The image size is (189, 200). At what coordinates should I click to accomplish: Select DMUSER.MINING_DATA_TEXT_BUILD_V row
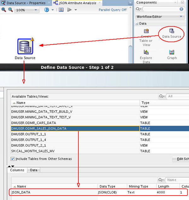100,112
